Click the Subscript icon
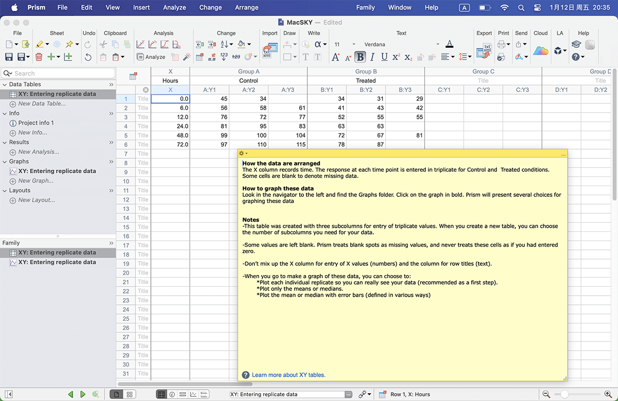618x401 pixels. 408,57
